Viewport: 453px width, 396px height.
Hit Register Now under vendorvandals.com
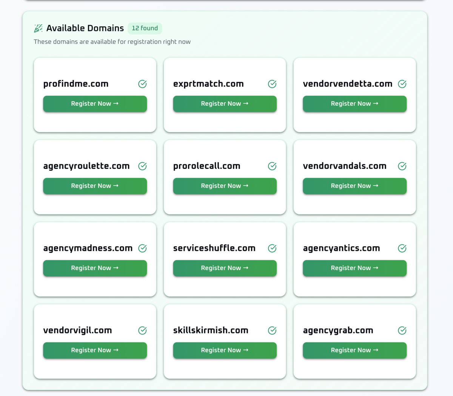(354, 186)
